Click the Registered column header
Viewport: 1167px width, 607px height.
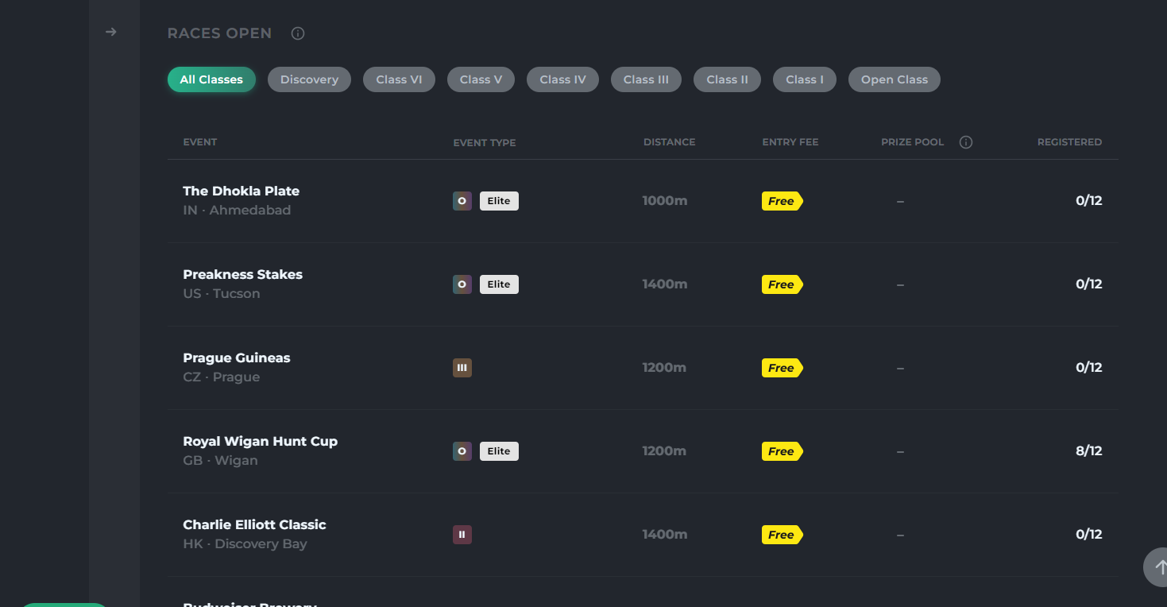coord(1069,142)
